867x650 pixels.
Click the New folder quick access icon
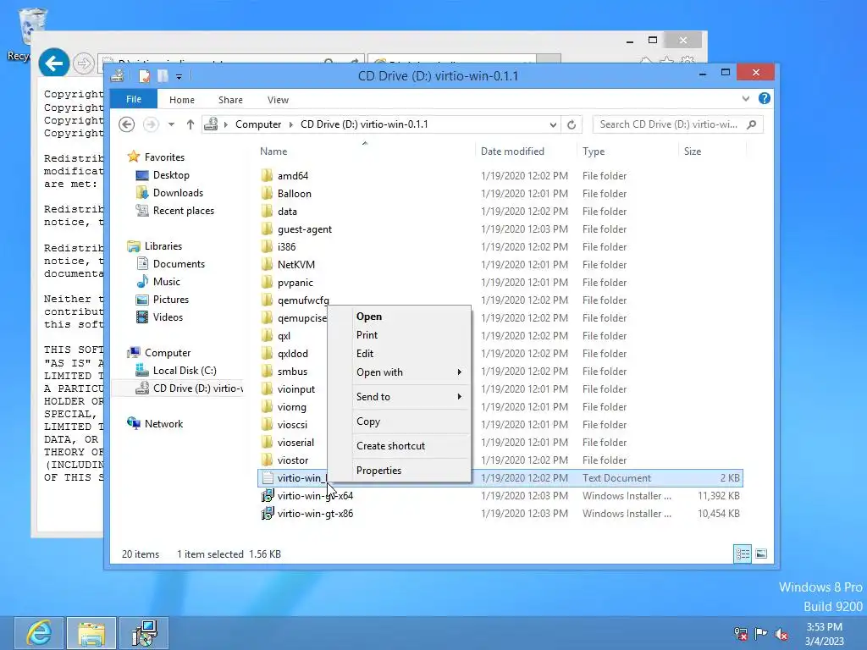(163, 75)
